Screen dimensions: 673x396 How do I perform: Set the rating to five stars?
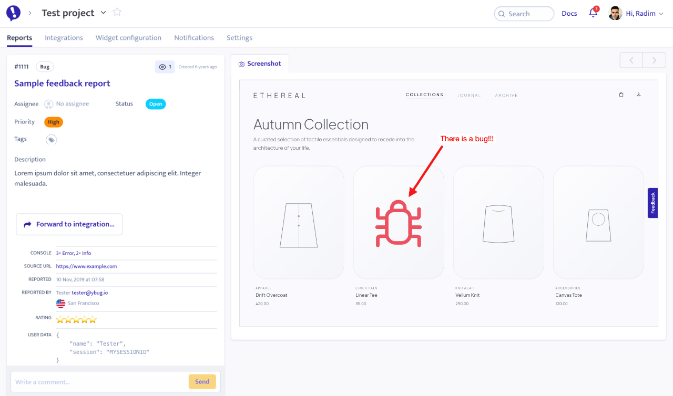pyautogui.click(x=92, y=319)
